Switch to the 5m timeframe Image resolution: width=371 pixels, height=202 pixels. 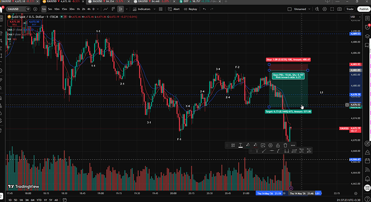point(50,9)
